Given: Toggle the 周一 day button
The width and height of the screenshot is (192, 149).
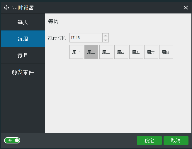Looking at the screenshot, I should (76, 52).
